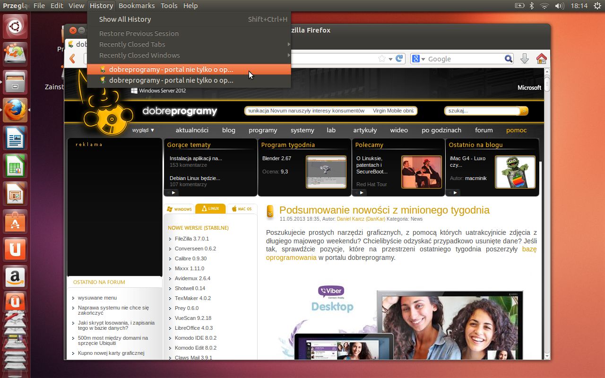Image resolution: width=605 pixels, height=378 pixels.
Task: Click the battery indicator in the top panel
Action: 519,6
